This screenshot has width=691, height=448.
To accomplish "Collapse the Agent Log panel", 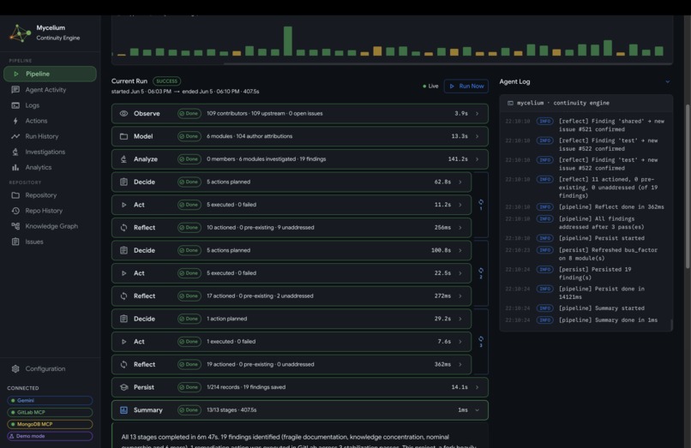I will click(668, 81).
